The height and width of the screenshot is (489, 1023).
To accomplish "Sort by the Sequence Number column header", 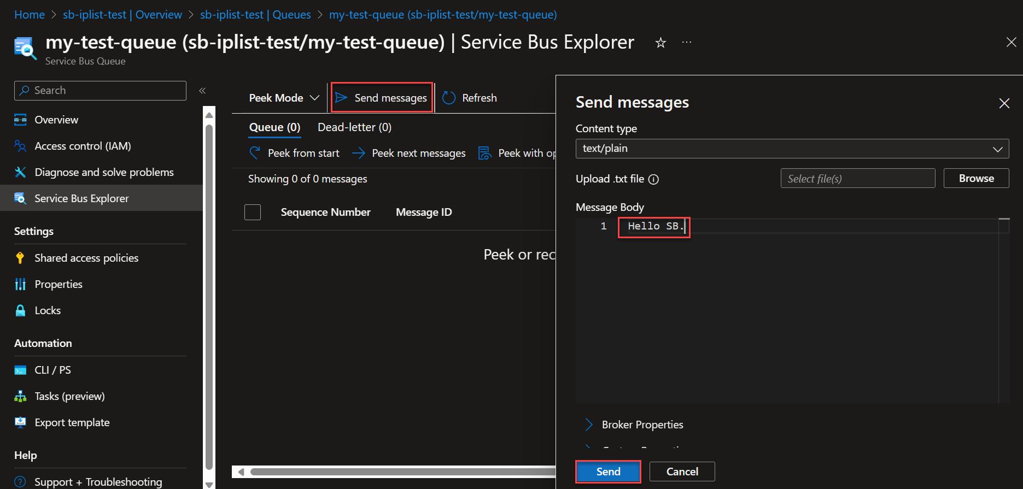I will 325,212.
